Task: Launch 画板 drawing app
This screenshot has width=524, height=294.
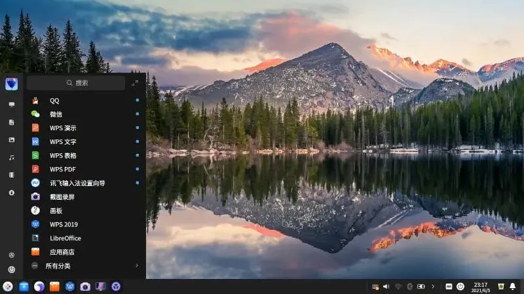Action: coord(85,210)
